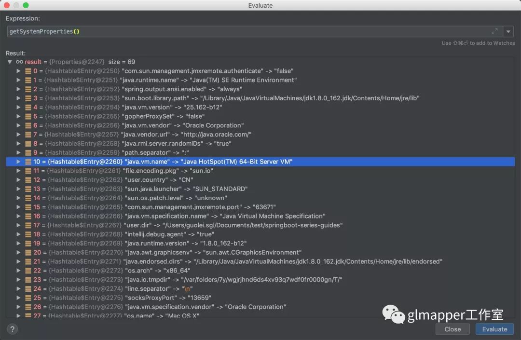Click the field icon of entry 7 java.vendor.url
This screenshot has width=521, height=340.
[x=28, y=135]
